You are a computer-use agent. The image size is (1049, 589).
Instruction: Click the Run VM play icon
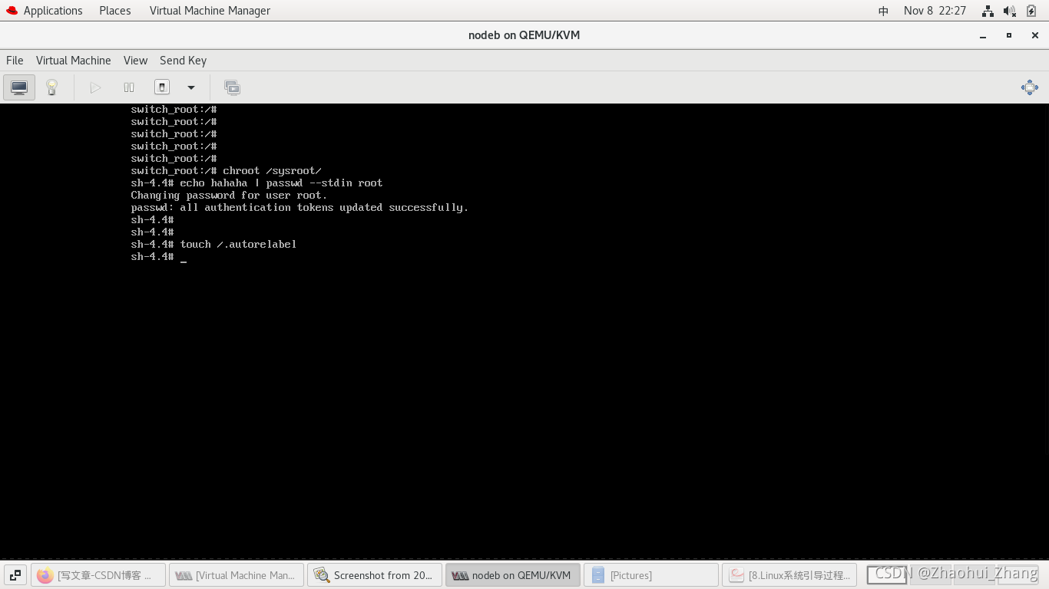click(x=95, y=87)
